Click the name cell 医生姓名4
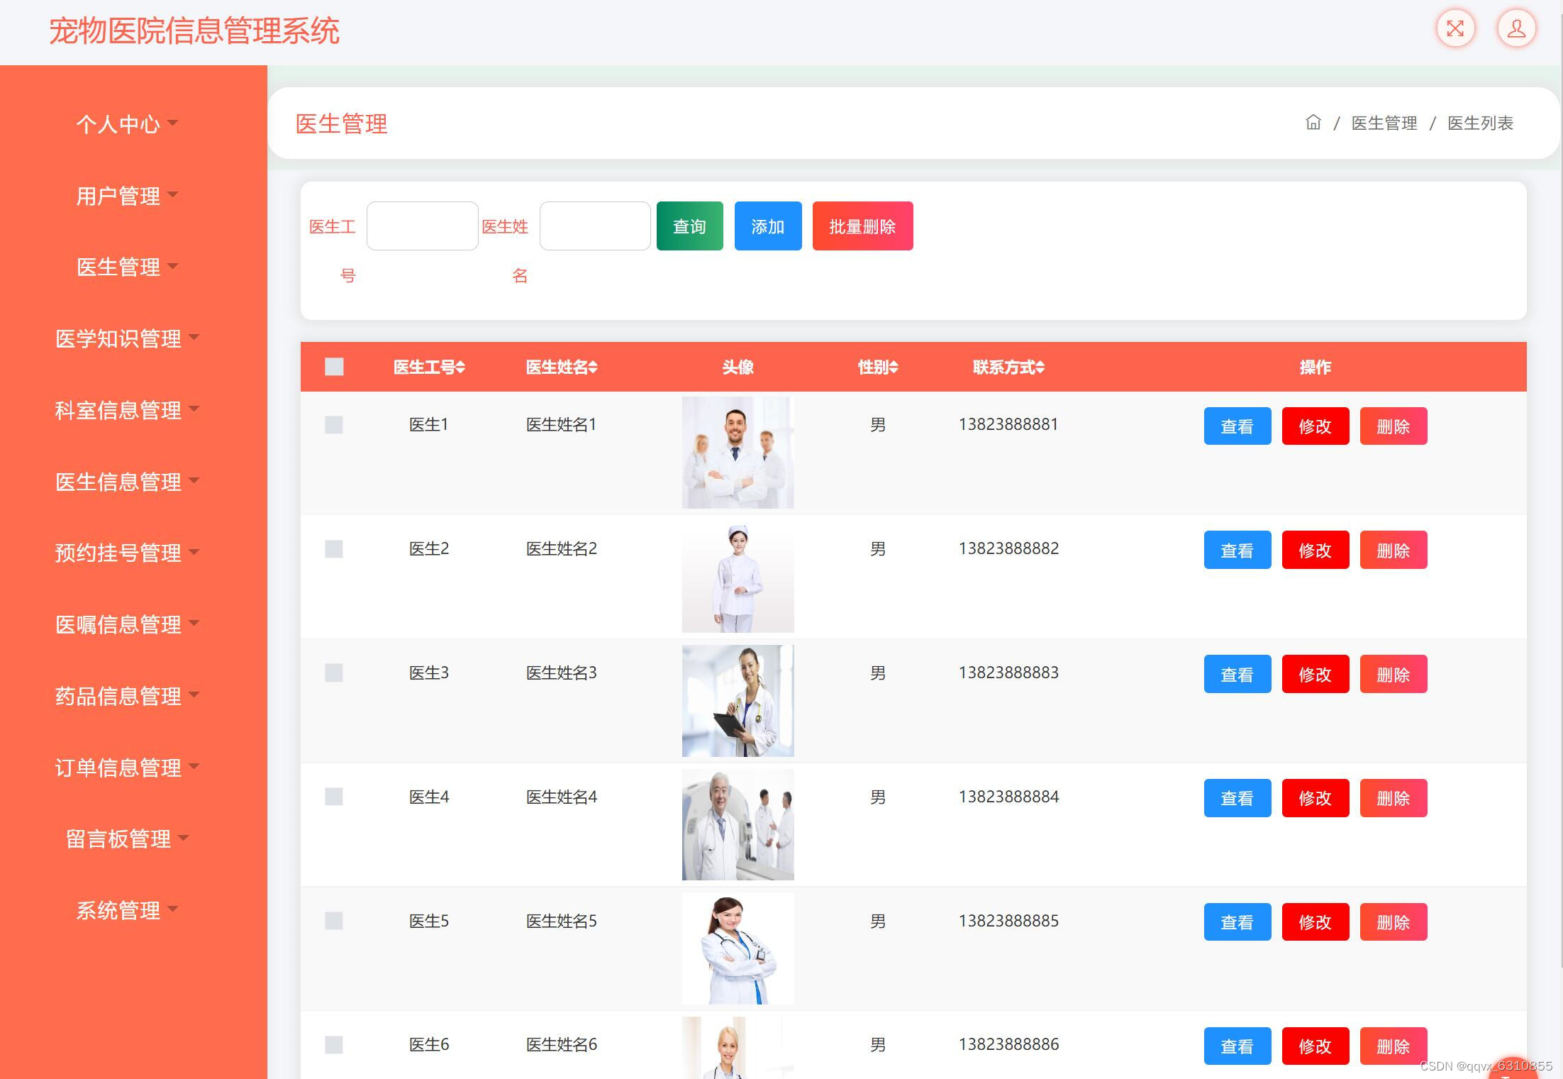The height and width of the screenshot is (1079, 1563). [561, 797]
